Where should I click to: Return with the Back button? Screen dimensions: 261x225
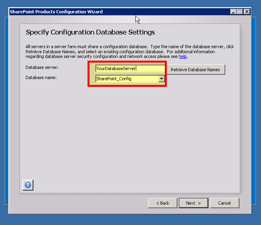[x=162, y=203]
